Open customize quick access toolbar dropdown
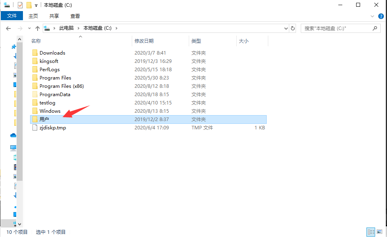Viewport: 387px width, 237px height. tap(36, 5)
